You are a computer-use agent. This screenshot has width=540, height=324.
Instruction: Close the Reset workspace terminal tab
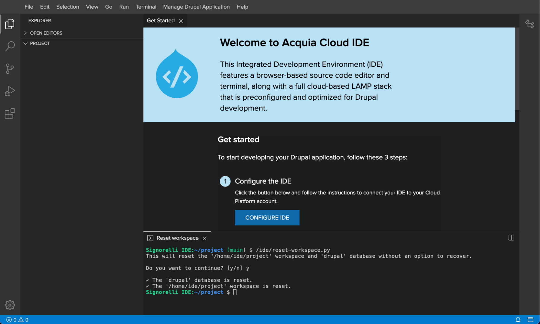point(205,238)
